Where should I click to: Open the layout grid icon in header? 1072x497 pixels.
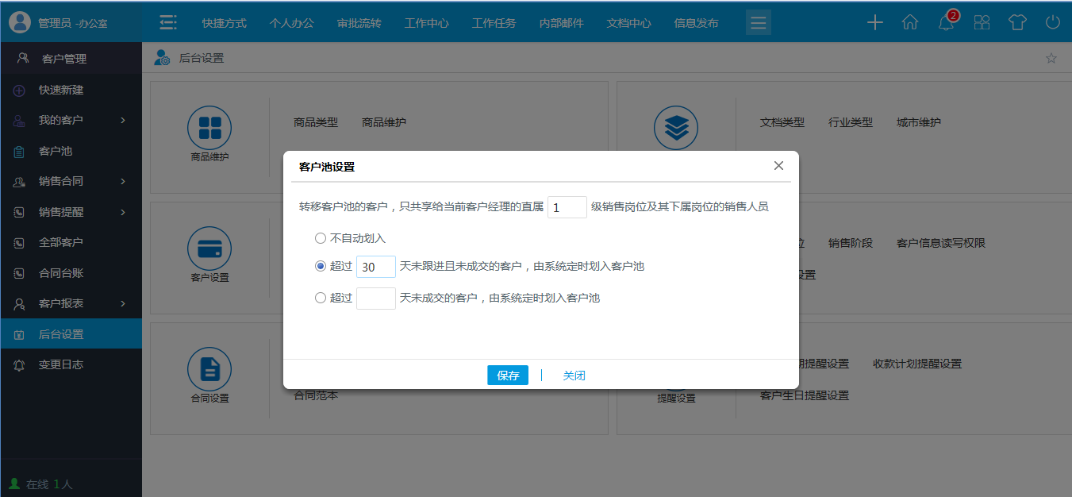(x=982, y=23)
